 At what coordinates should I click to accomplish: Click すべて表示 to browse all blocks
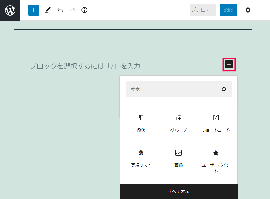click(x=179, y=192)
